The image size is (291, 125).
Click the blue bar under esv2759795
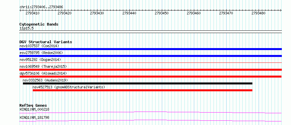[x=150, y=56]
